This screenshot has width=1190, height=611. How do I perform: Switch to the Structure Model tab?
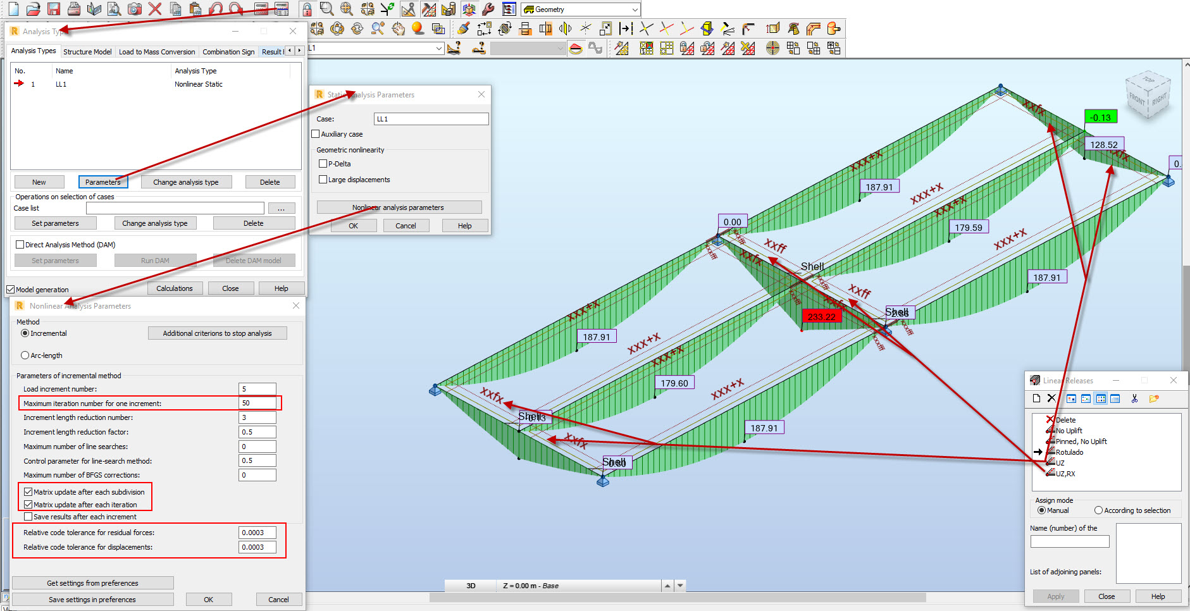[x=87, y=52]
